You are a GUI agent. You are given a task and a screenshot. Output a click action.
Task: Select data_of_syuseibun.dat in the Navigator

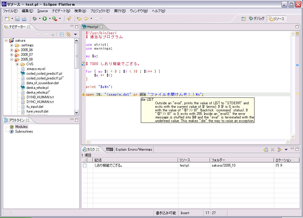(43, 83)
